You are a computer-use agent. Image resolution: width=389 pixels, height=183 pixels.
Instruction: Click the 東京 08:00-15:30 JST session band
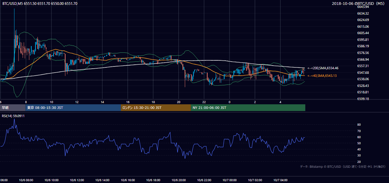click(73, 107)
